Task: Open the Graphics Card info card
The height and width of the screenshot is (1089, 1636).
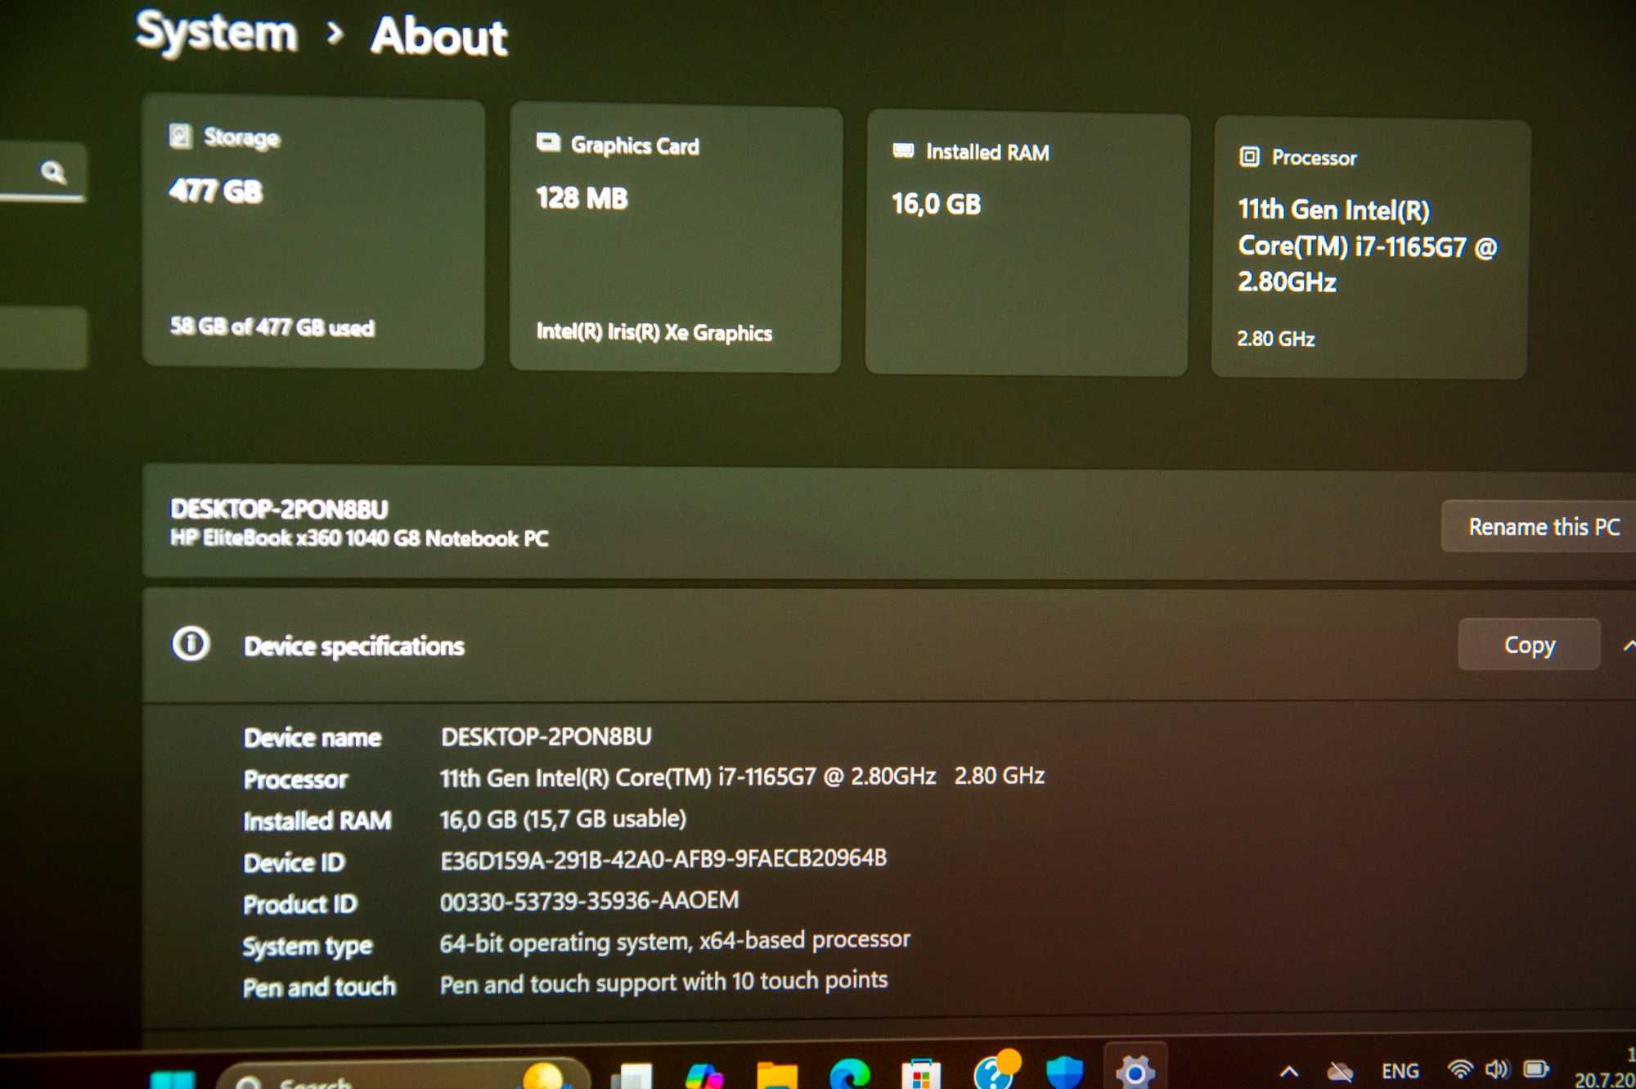Action: tap(676, 239)
